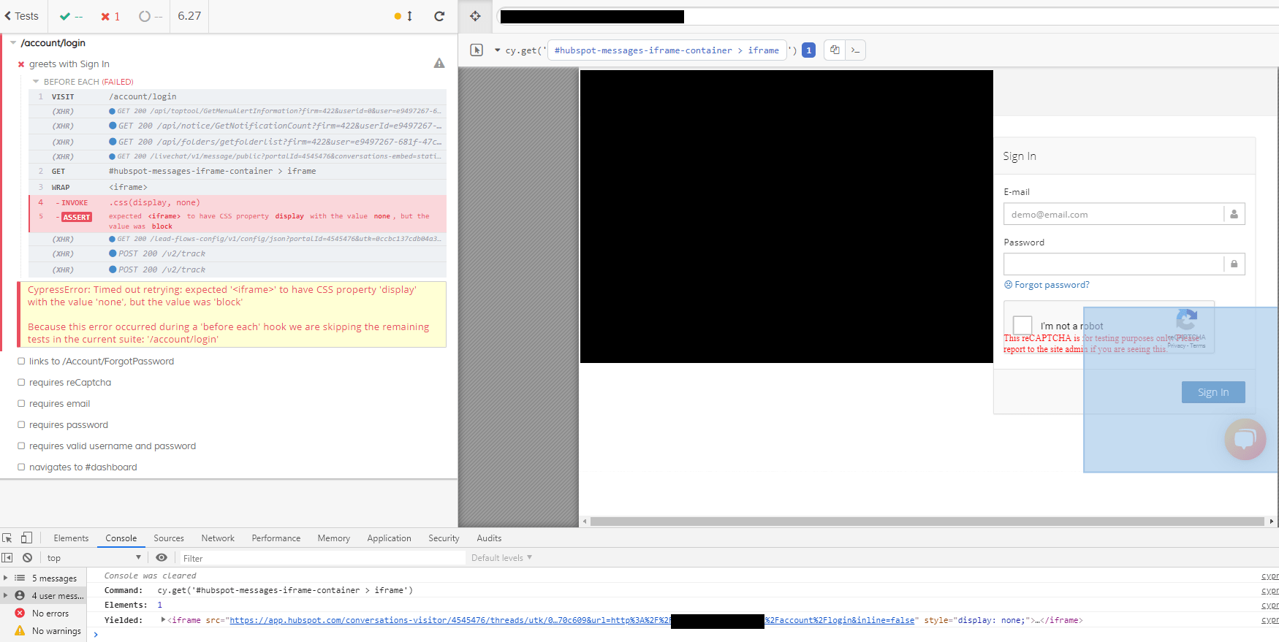Select test requires password

(69, 425)
